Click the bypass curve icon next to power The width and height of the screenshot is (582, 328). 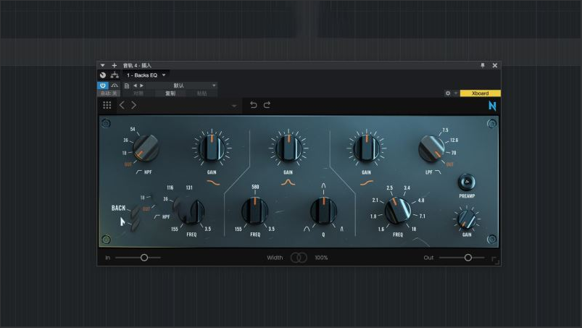(x=115, y=85)
